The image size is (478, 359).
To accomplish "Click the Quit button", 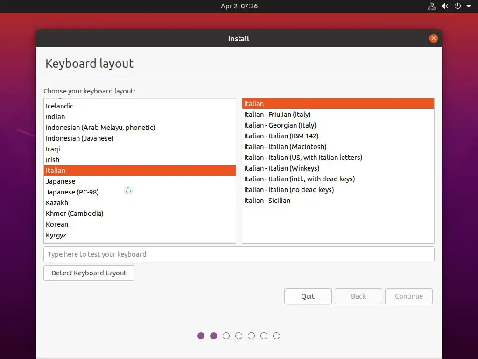I will pyautogui.click(x=308, y=296).
